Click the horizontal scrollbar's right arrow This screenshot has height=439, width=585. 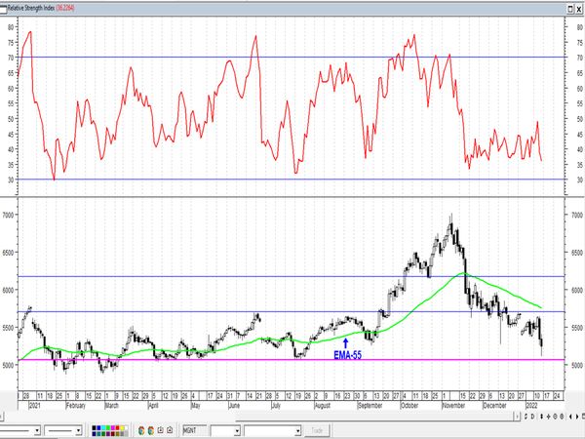(x=517, y=417)
